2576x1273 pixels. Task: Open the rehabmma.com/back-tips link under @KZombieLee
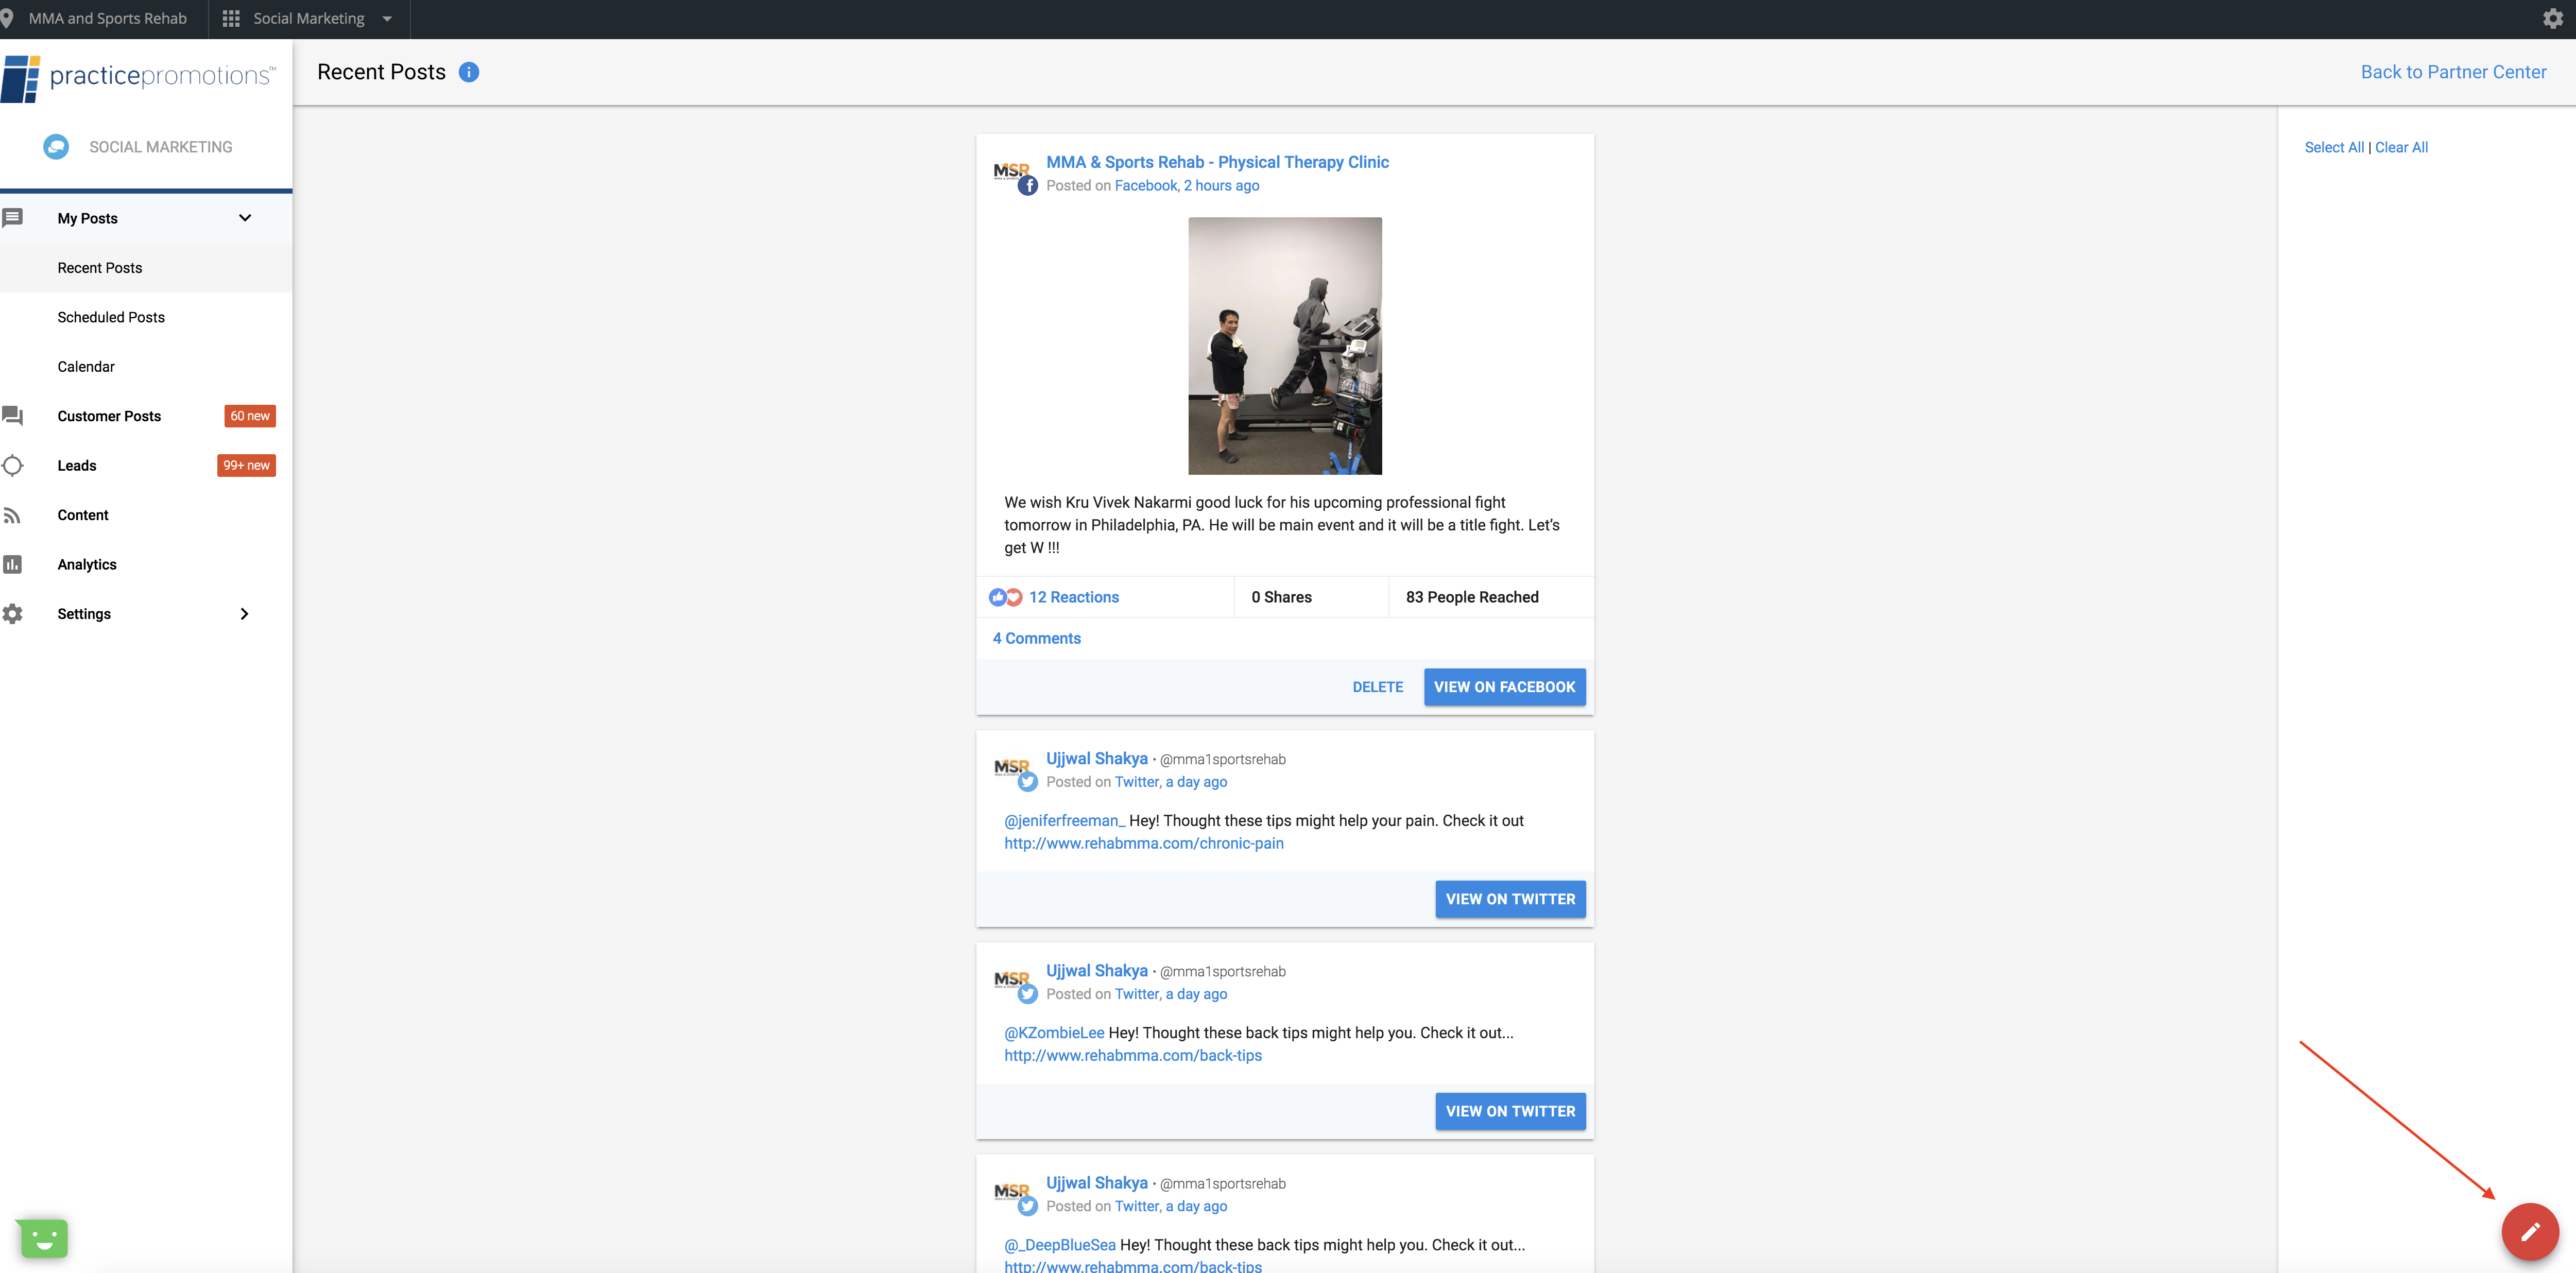1133,1055
